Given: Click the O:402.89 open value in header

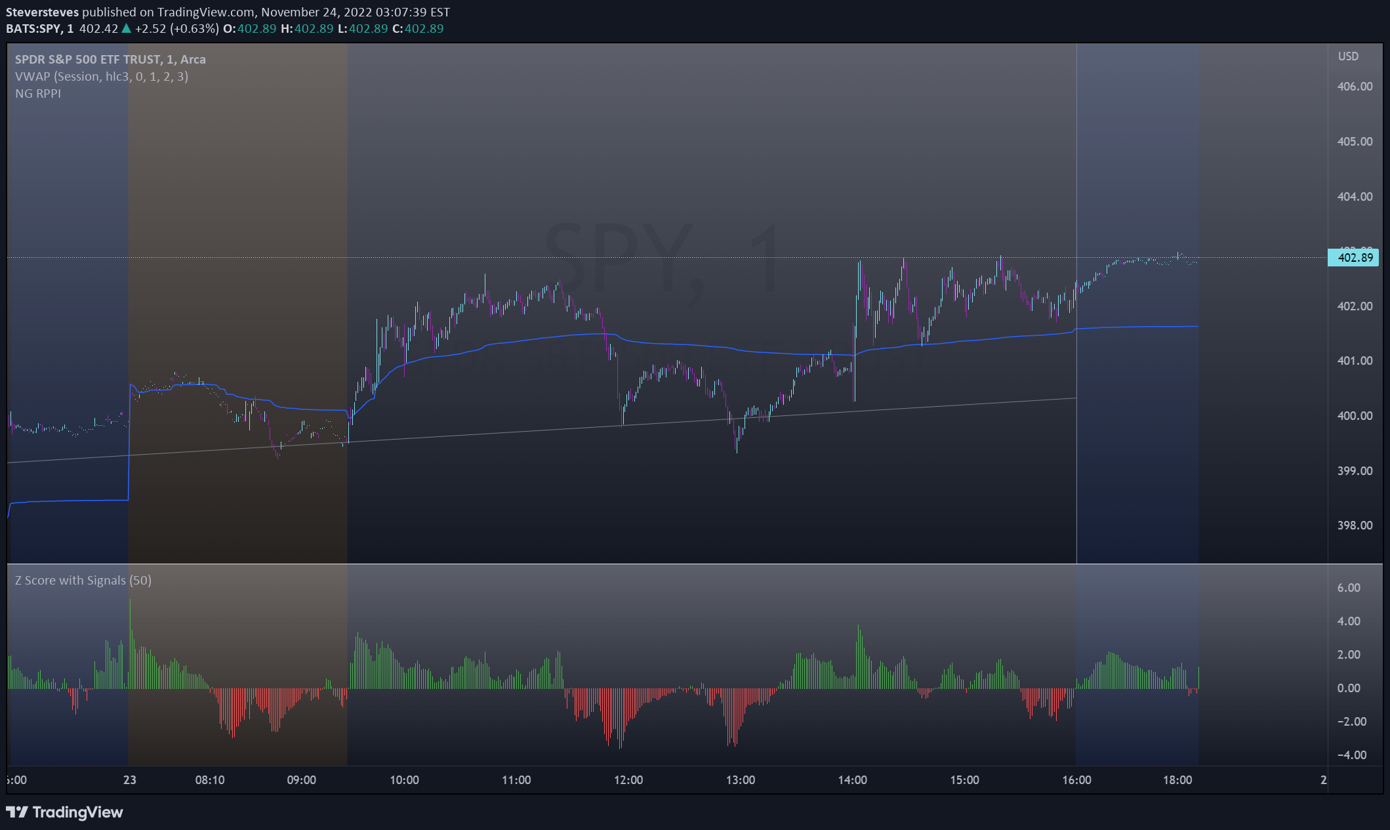Looking at the screenshot, I should click(x=250, y=29).
